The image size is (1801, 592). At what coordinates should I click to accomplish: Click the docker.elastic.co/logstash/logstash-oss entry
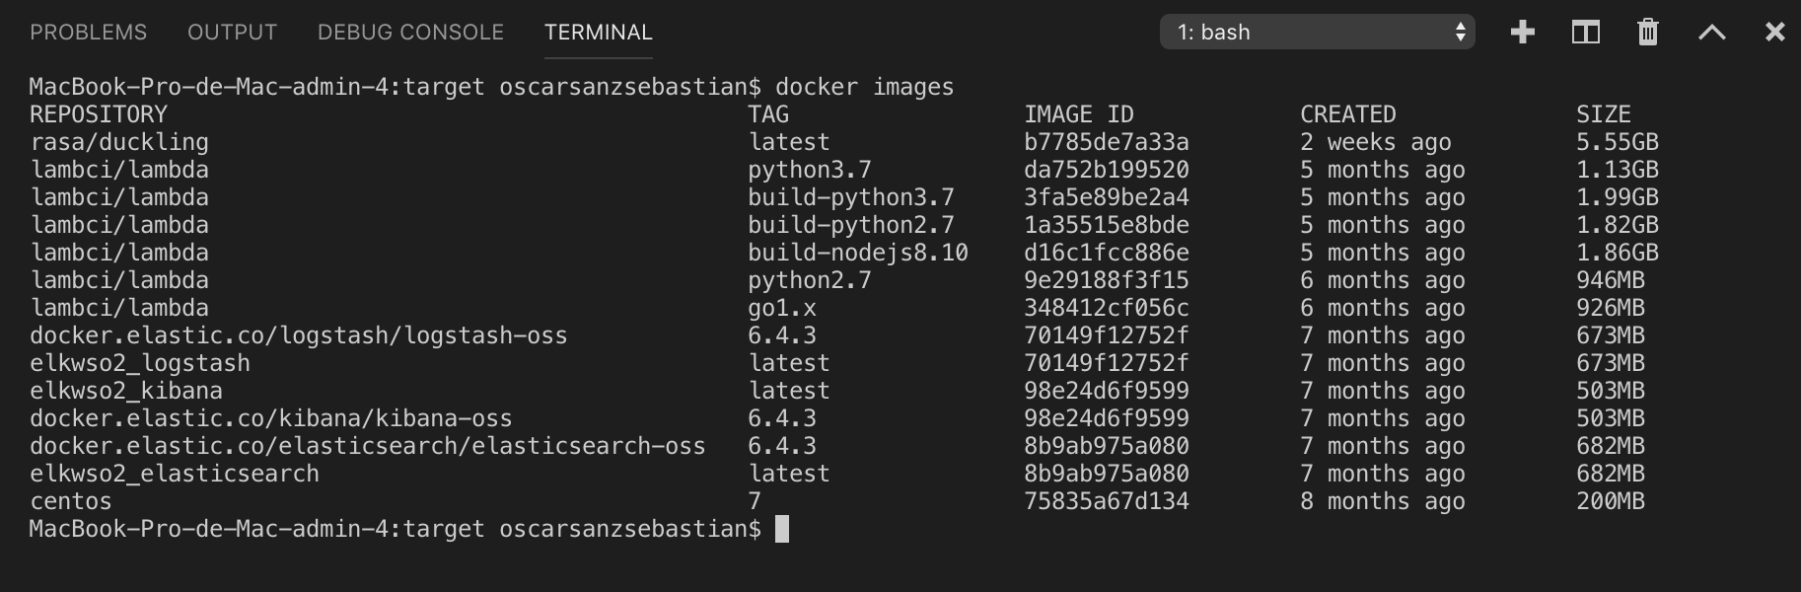click(298, 335)
